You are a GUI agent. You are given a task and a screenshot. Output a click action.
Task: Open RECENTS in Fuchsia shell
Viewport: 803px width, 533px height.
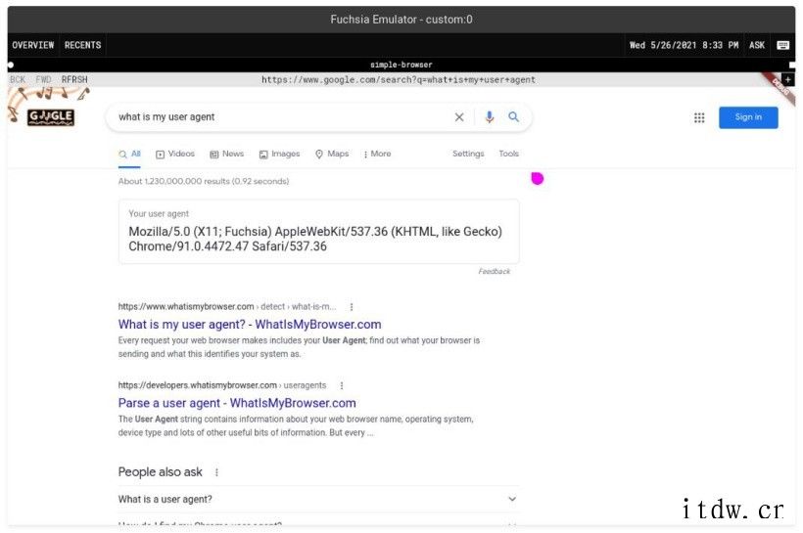pos(83,45)
